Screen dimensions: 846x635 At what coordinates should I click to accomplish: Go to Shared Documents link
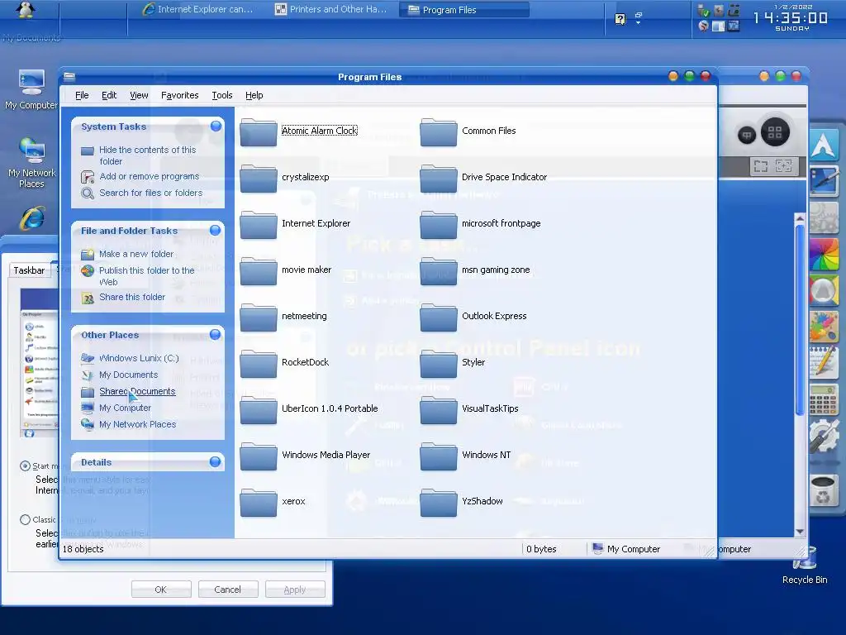point(137,391)
